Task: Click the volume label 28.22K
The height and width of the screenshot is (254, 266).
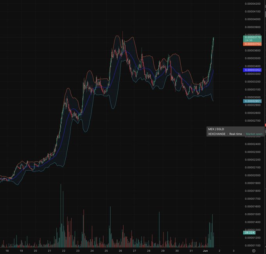Action: [250, 232]
